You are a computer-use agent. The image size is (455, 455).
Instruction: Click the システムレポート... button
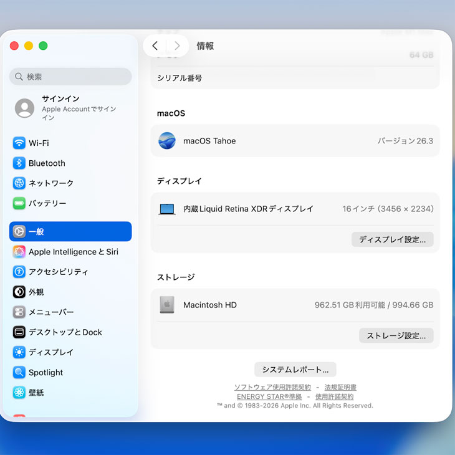[295, 369]
